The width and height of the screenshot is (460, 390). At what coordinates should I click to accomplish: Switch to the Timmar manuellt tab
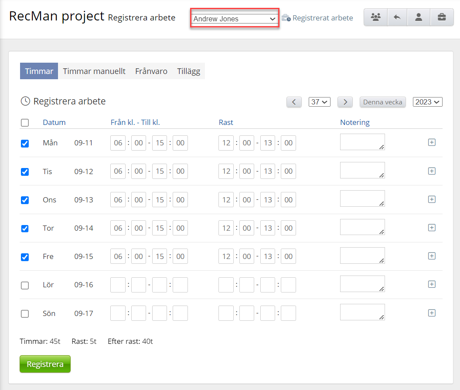[94, 71]
